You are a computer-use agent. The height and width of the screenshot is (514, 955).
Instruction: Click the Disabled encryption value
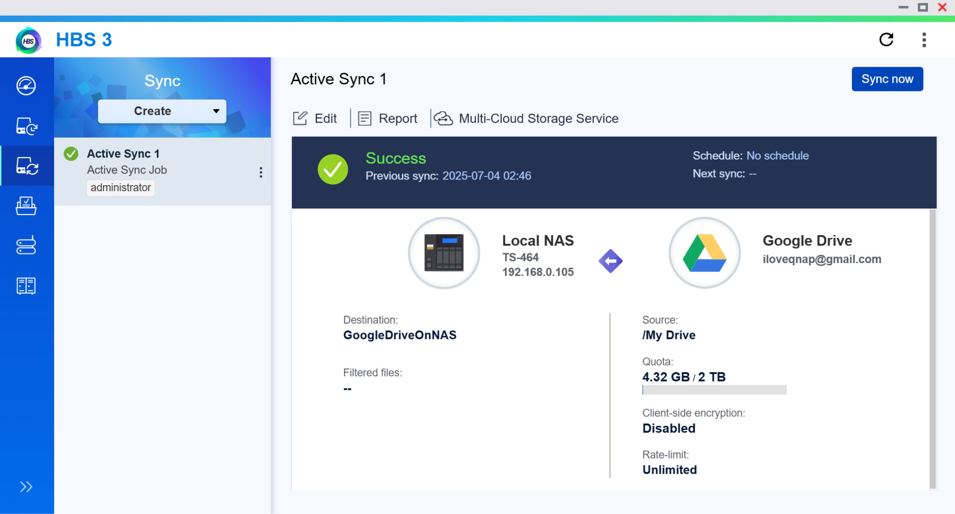point(669,429)
